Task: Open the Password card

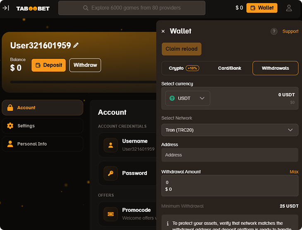Action: click(127, 173)
